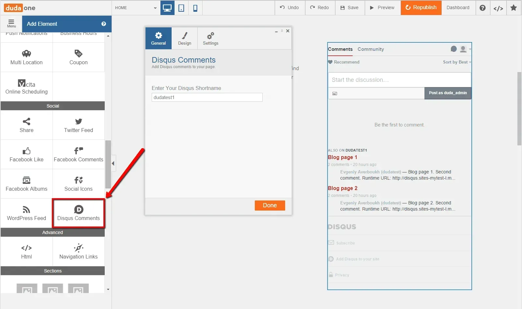522x309 pixels.
Task: Add the Html element
Action: [26, 252]
